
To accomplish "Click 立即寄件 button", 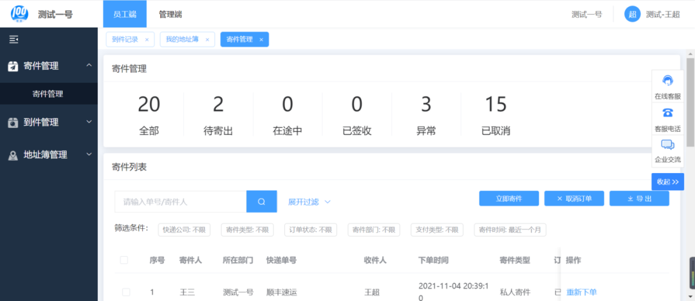I will coord(509,199).
